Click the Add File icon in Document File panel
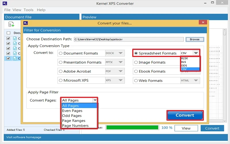Image resolution: width=230 pixels, height=144 pixels. tap(11, 24)
